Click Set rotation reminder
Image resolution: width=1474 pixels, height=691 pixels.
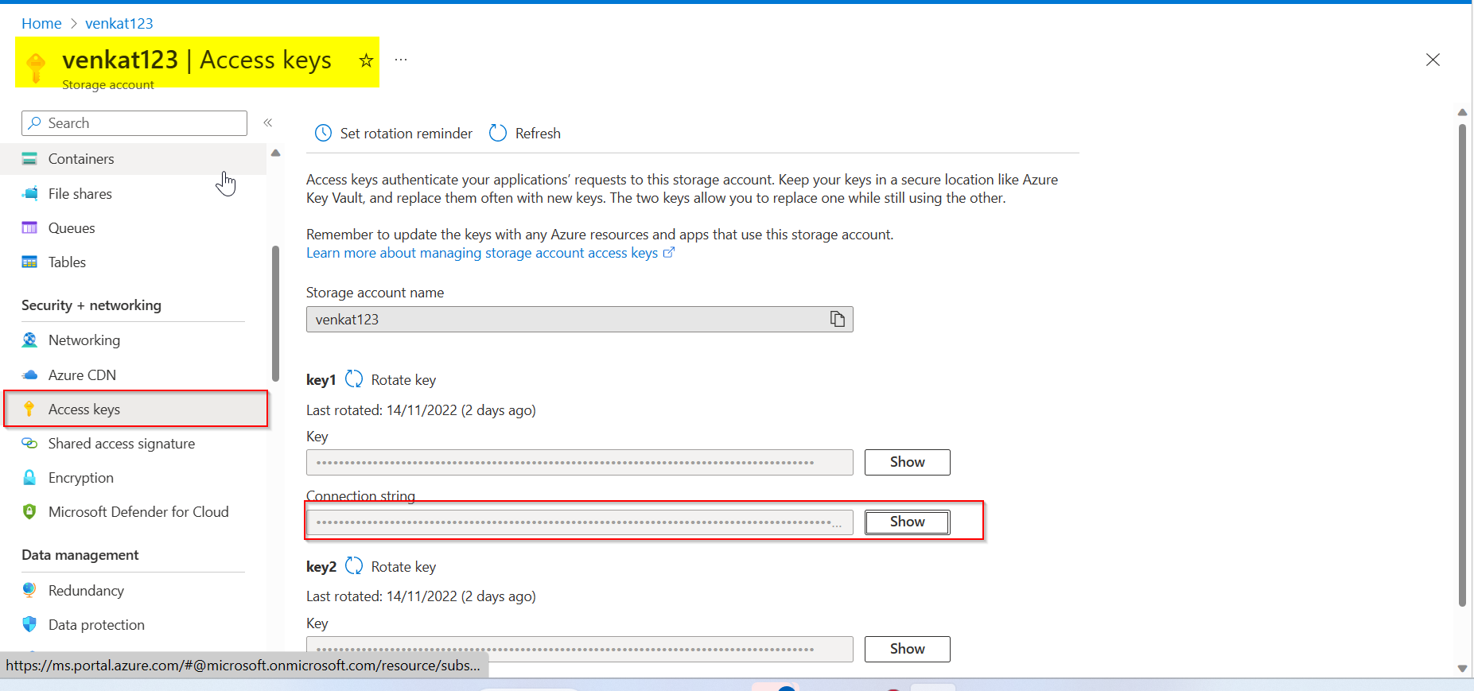tap(394, 134)
